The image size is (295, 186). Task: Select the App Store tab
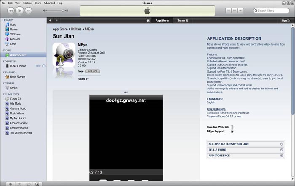(x=162, y=20)
